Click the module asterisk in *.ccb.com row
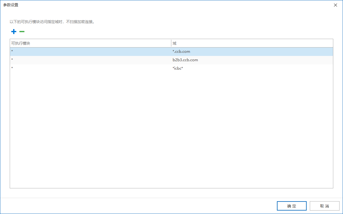 tap(12, 52)
